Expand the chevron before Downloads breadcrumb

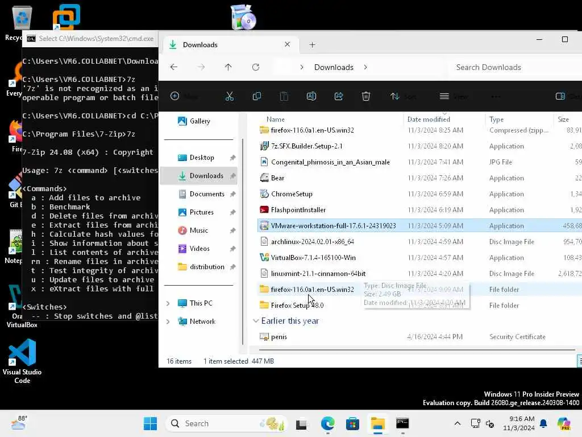click(302, 67)
